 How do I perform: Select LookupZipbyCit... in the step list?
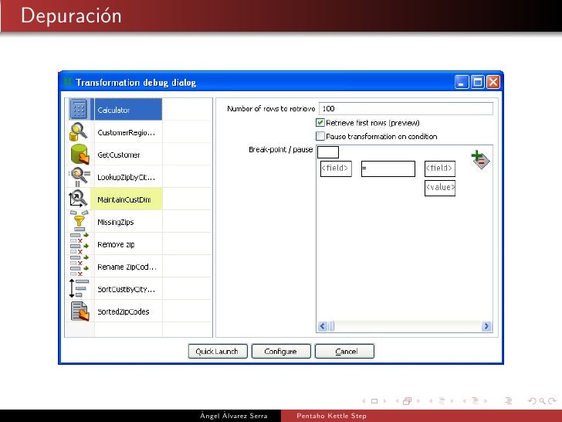click(x=128, y=176)
